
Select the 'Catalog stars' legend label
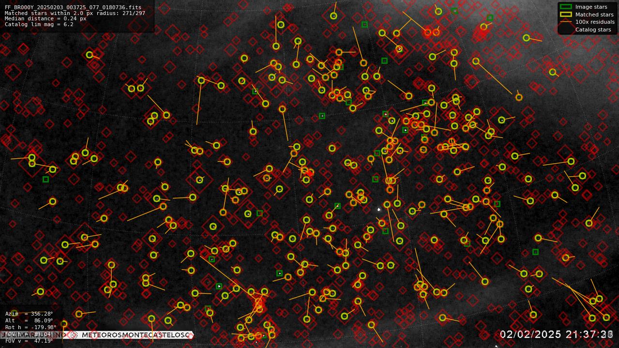(x=593, y=30)
